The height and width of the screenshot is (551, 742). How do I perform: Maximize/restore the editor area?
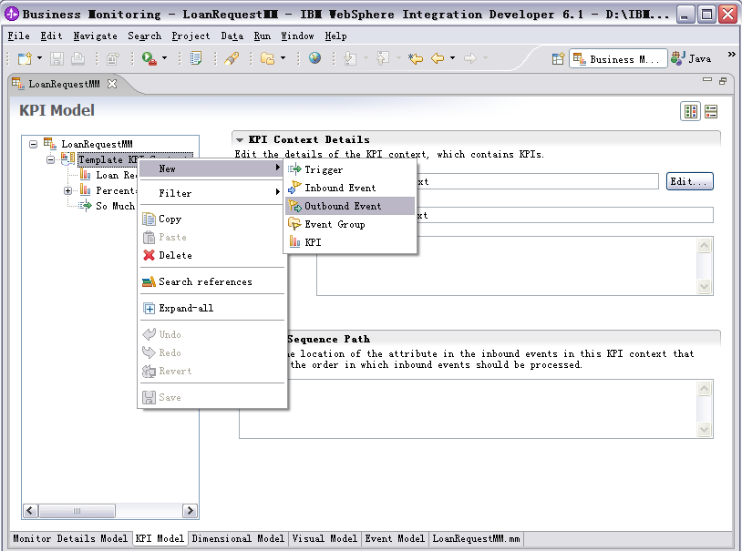(723, 81)
